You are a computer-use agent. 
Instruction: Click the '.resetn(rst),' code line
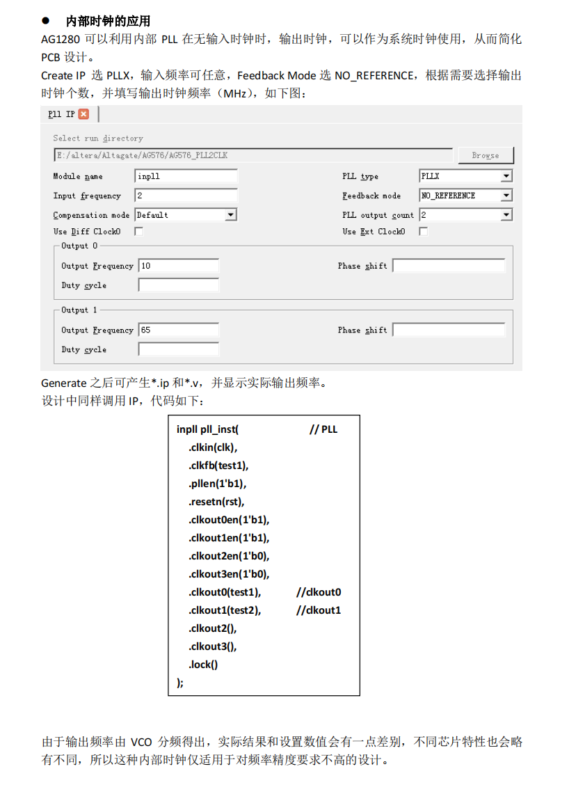(216, 502)
